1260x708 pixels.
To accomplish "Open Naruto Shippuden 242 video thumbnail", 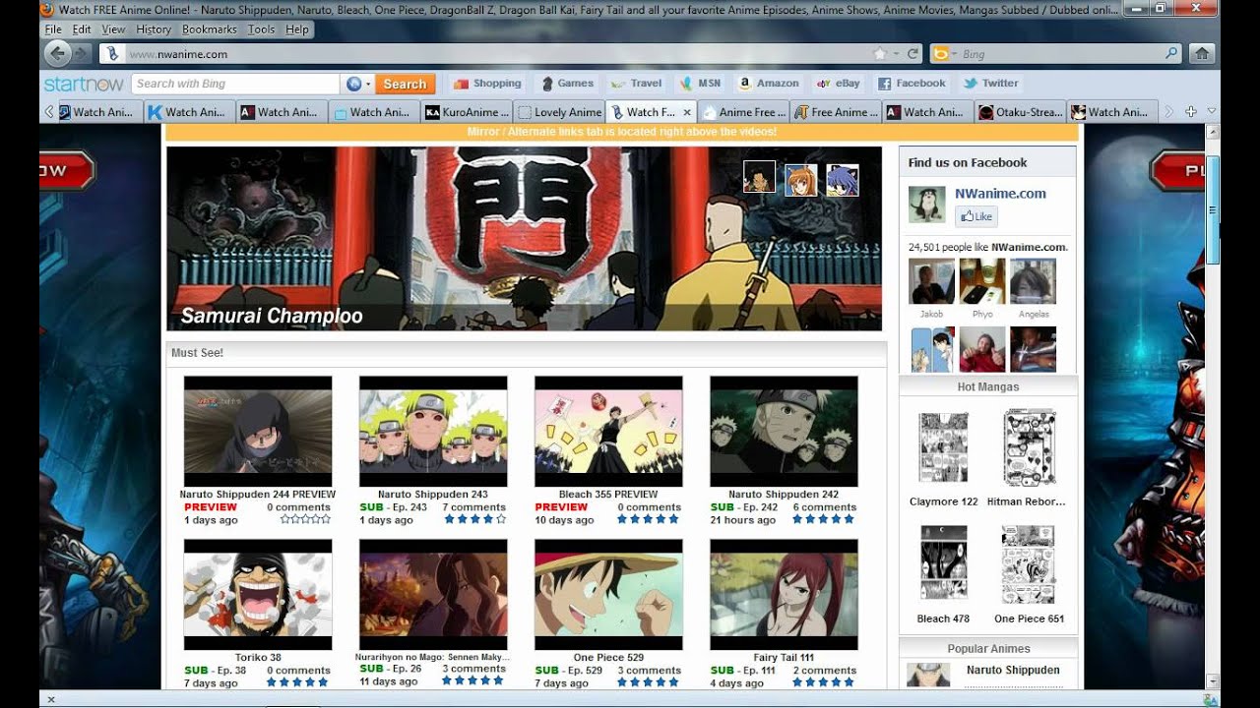I will coord(784,432).
